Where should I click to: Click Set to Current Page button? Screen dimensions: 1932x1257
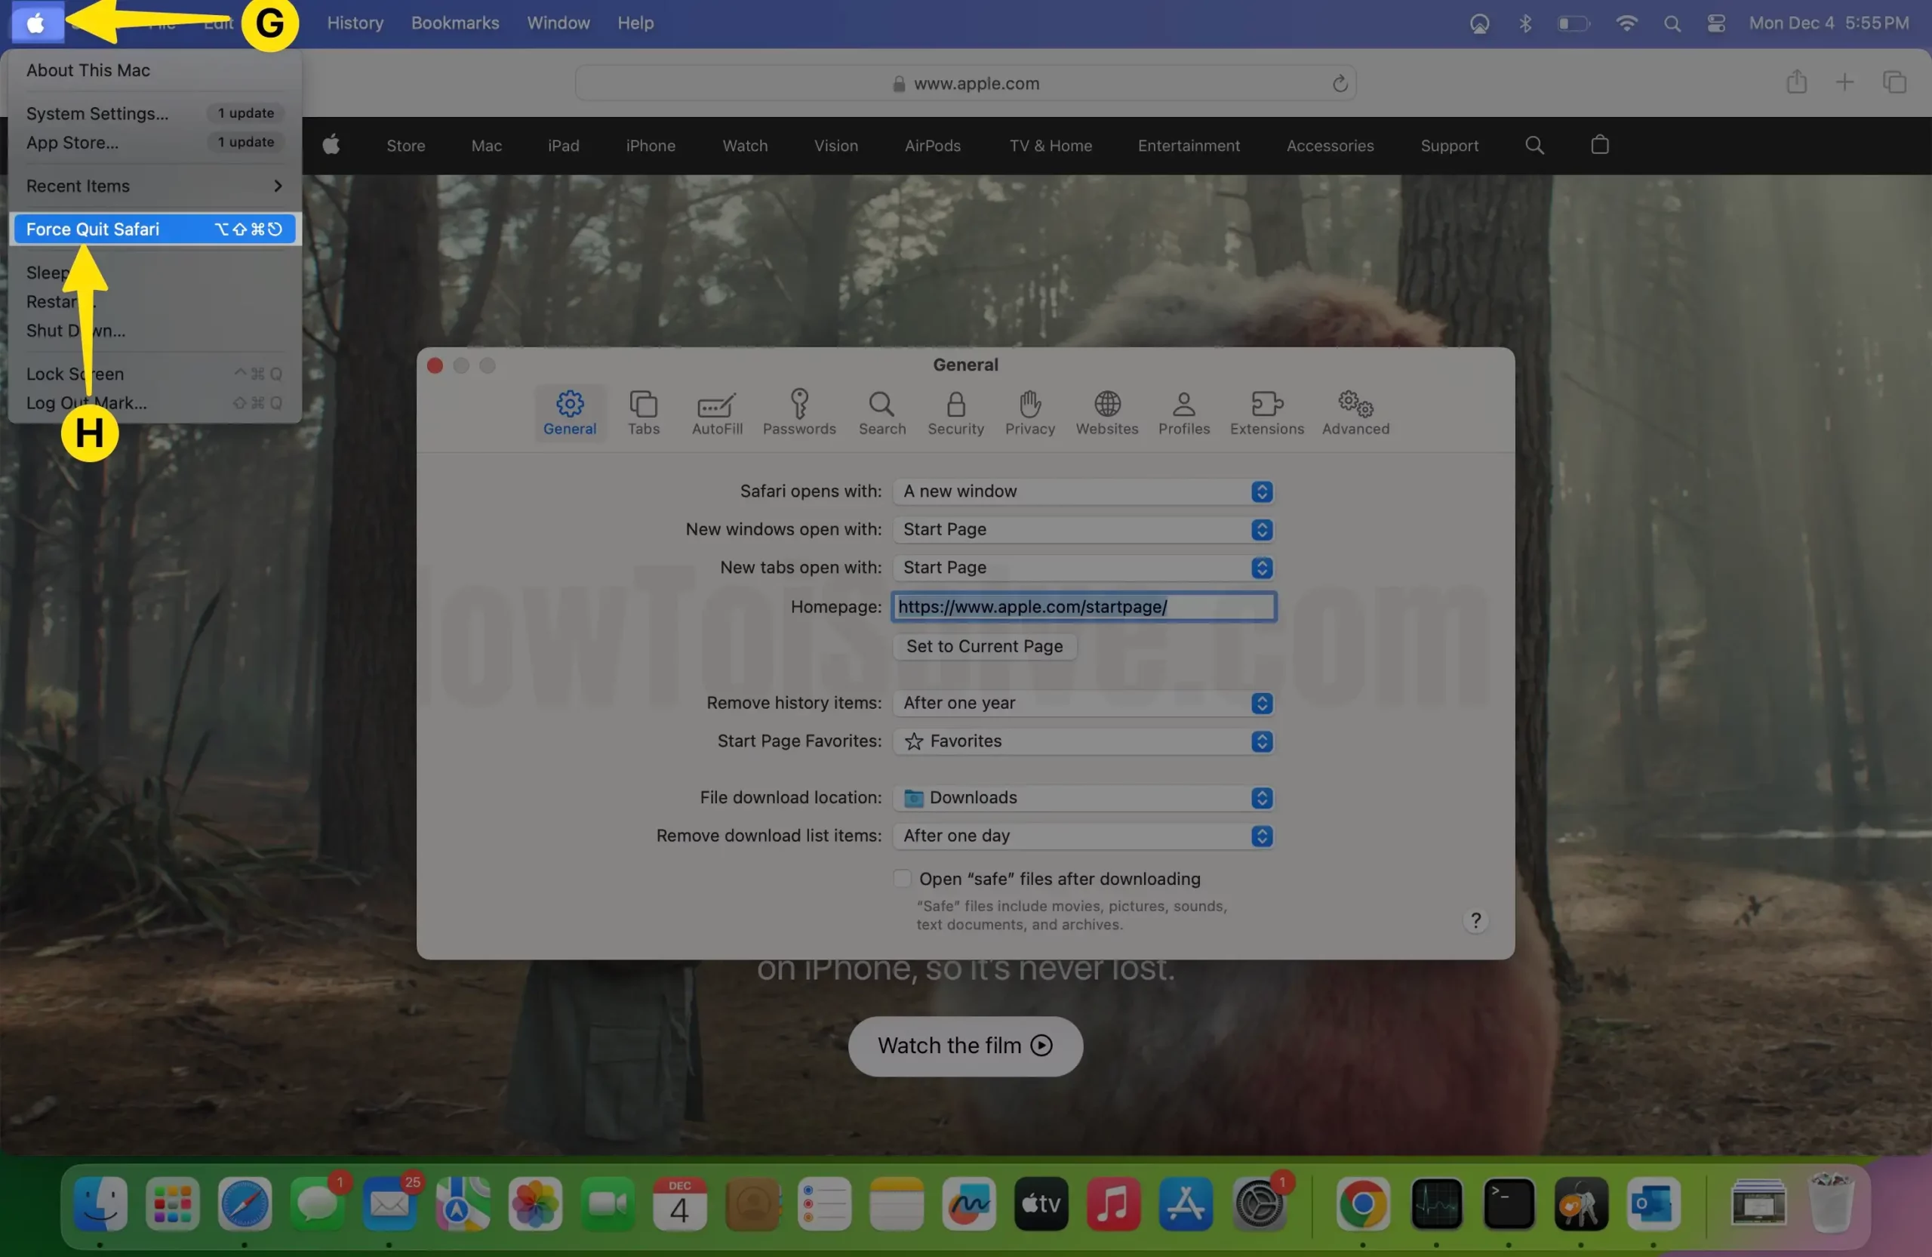coord(984,646)
